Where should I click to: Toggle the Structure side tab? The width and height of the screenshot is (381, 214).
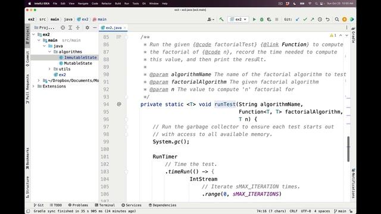point(27,187)
